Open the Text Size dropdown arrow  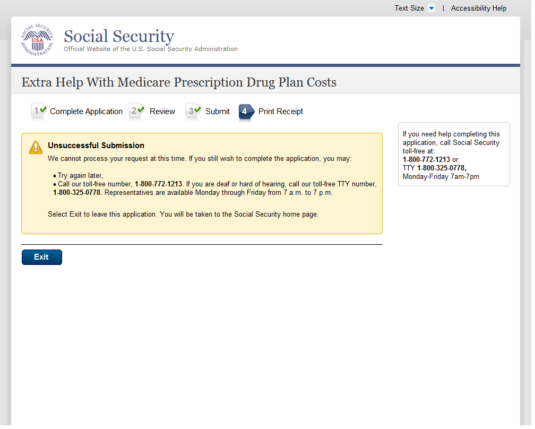(431, 8)
